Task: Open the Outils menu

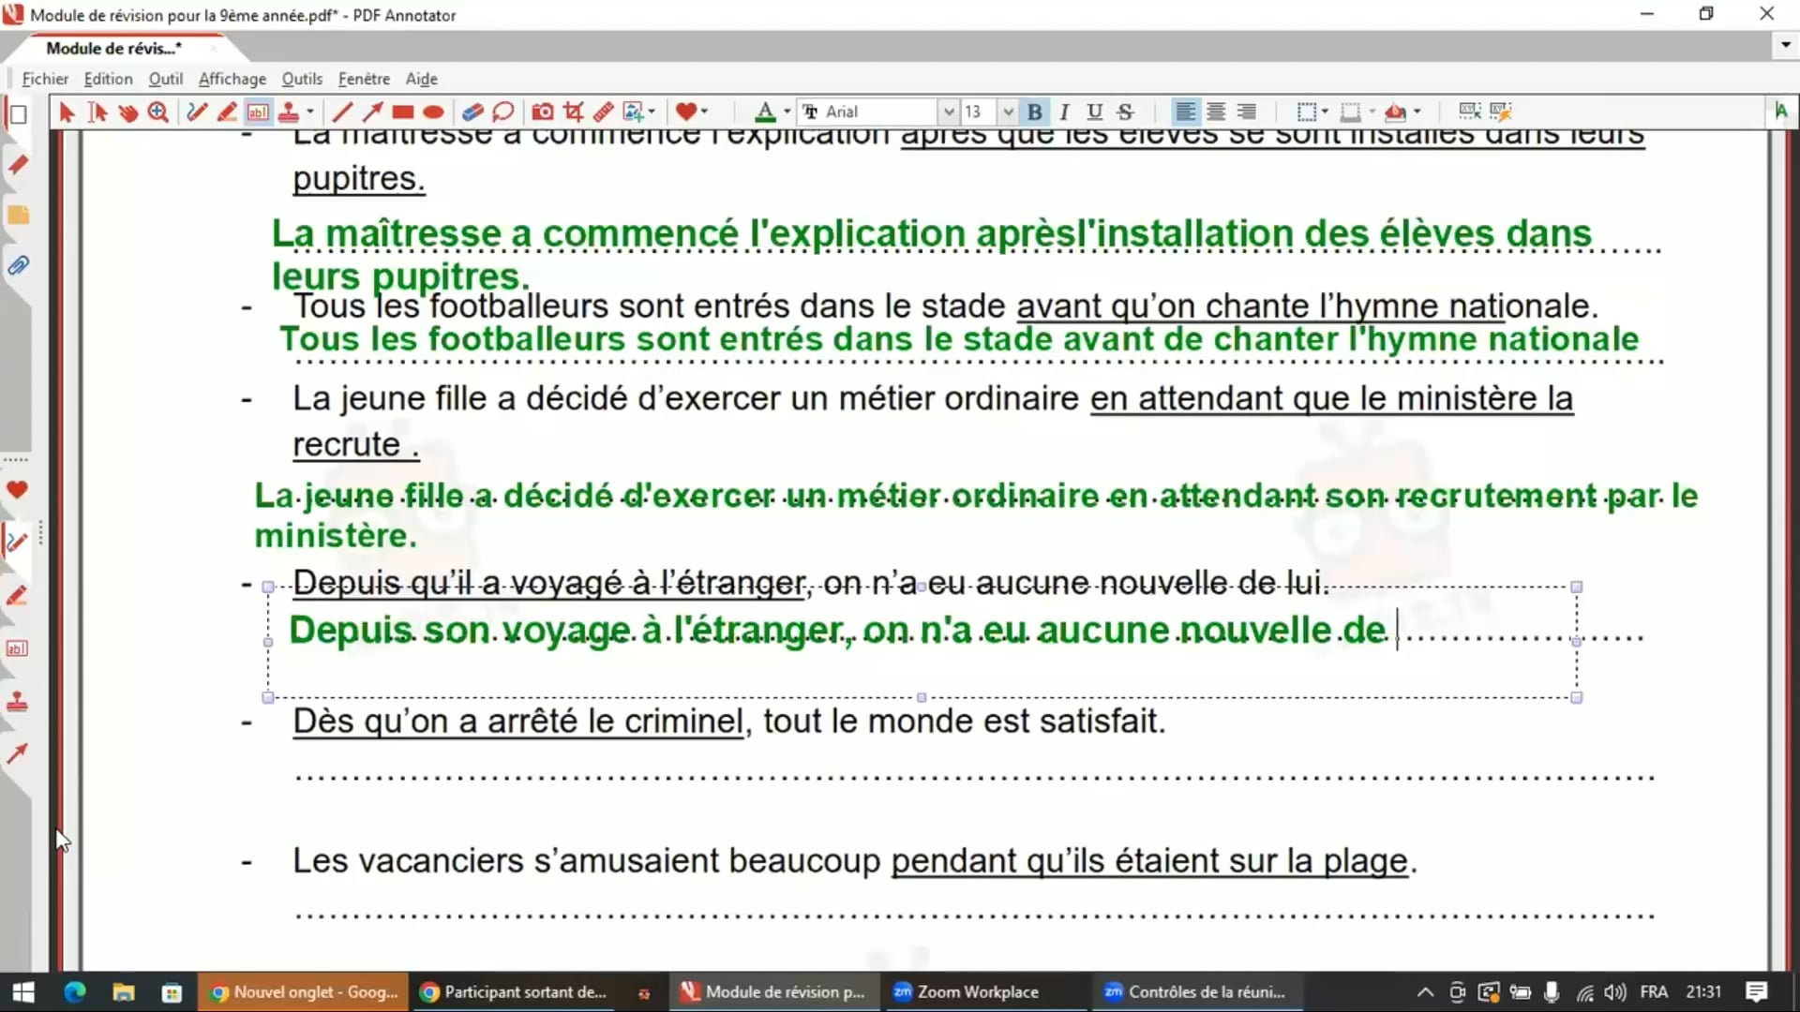Action: pyautogui.click(x=302, y=79)
